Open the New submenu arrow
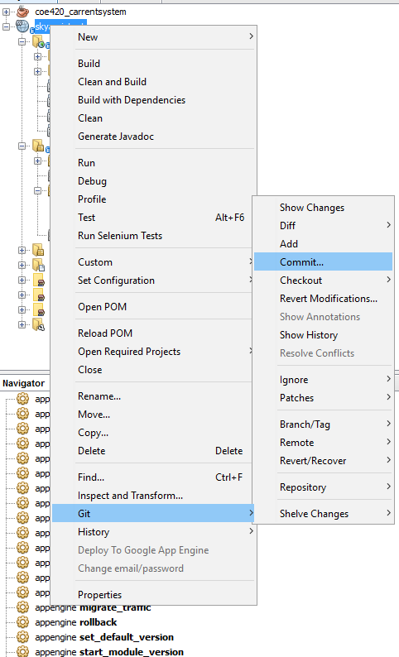 [251, 36]
